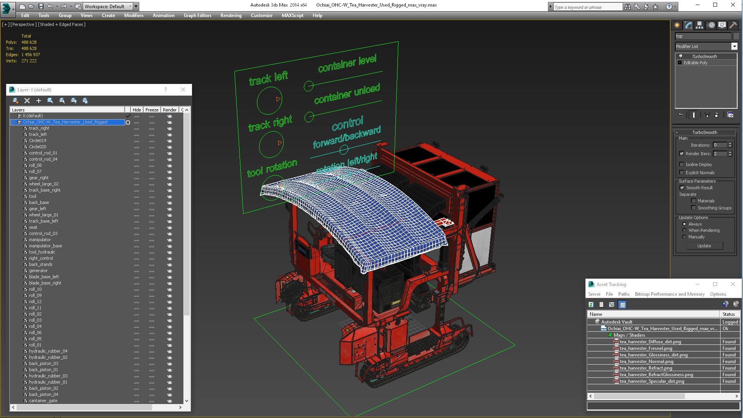Click the Freeze column header in Layer dialog
743x418 pixels.
(x=152, y=110)
